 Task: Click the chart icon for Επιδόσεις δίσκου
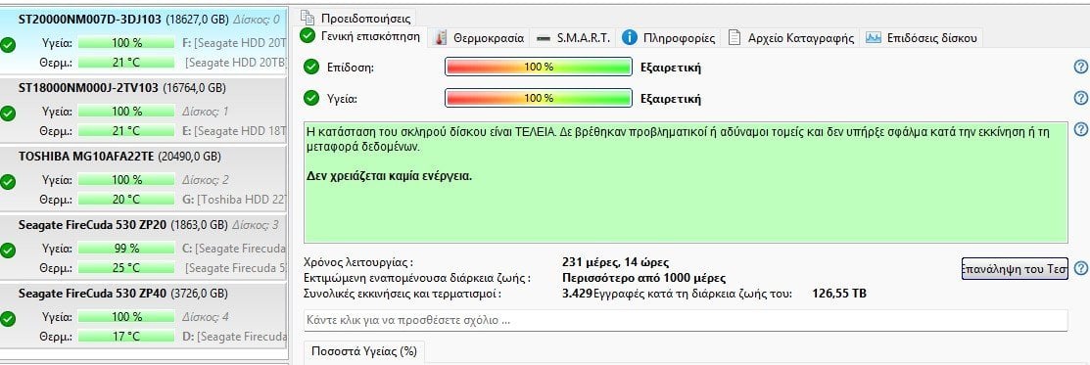pyautogui.click(x=874, y=37)
